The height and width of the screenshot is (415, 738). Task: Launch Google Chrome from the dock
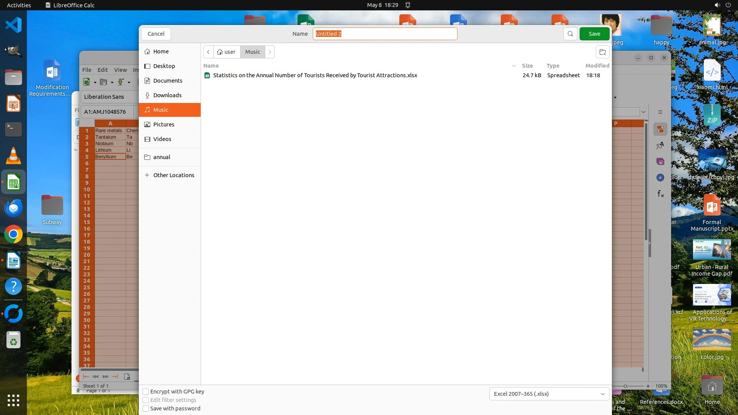coord(13,234)
